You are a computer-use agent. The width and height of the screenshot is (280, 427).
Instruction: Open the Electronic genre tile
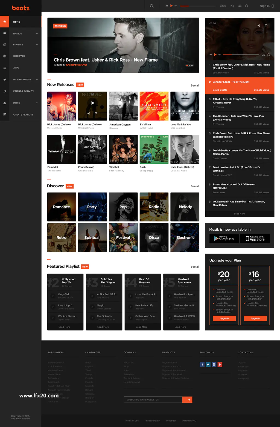tap(185, 237)
